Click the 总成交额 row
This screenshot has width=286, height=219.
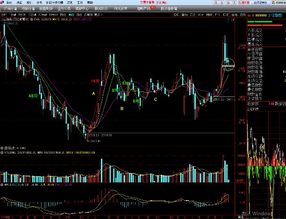tap(266, 76)
